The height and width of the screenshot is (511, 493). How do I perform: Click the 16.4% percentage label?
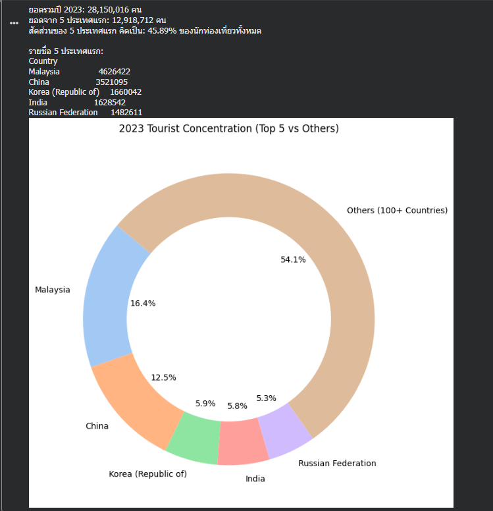click(143, 304)
